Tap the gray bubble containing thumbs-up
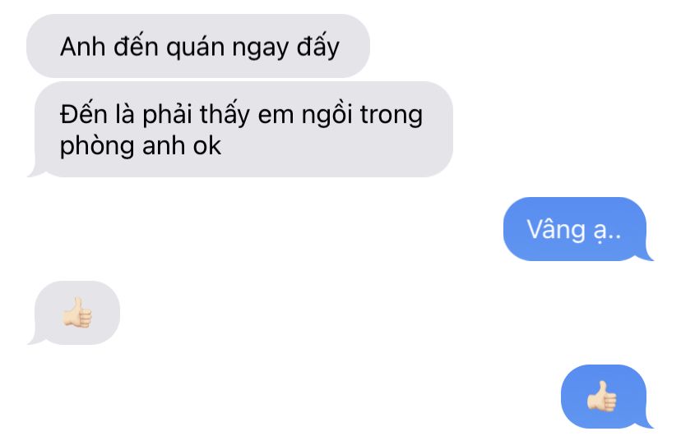Image resolution: width=681 pixels, height=445 pixels. [x=74, y=313]
